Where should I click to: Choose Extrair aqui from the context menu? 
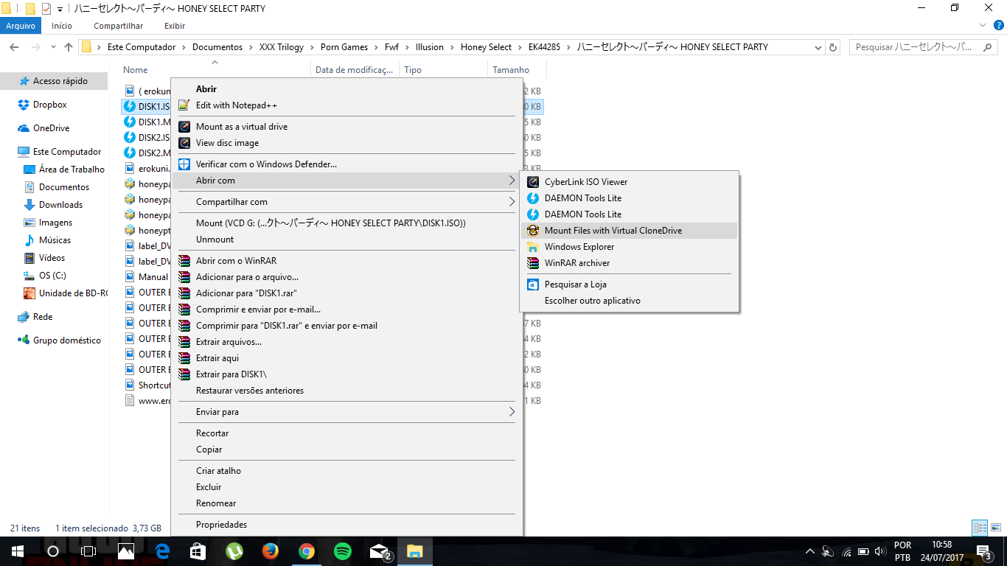(x=217, y=358)
